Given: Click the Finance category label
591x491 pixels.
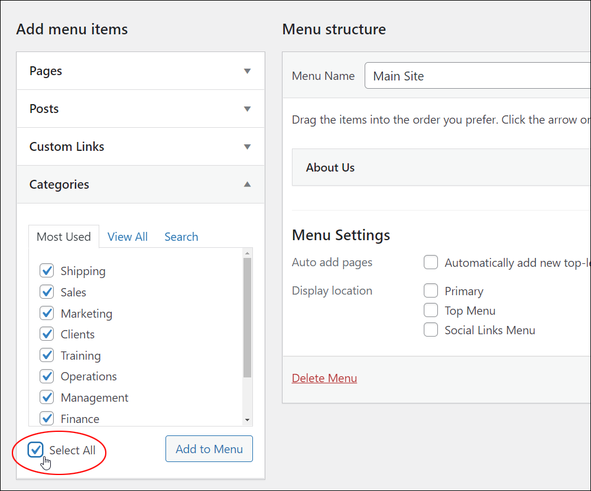Looking at the screenshot, I should [80, 419].
